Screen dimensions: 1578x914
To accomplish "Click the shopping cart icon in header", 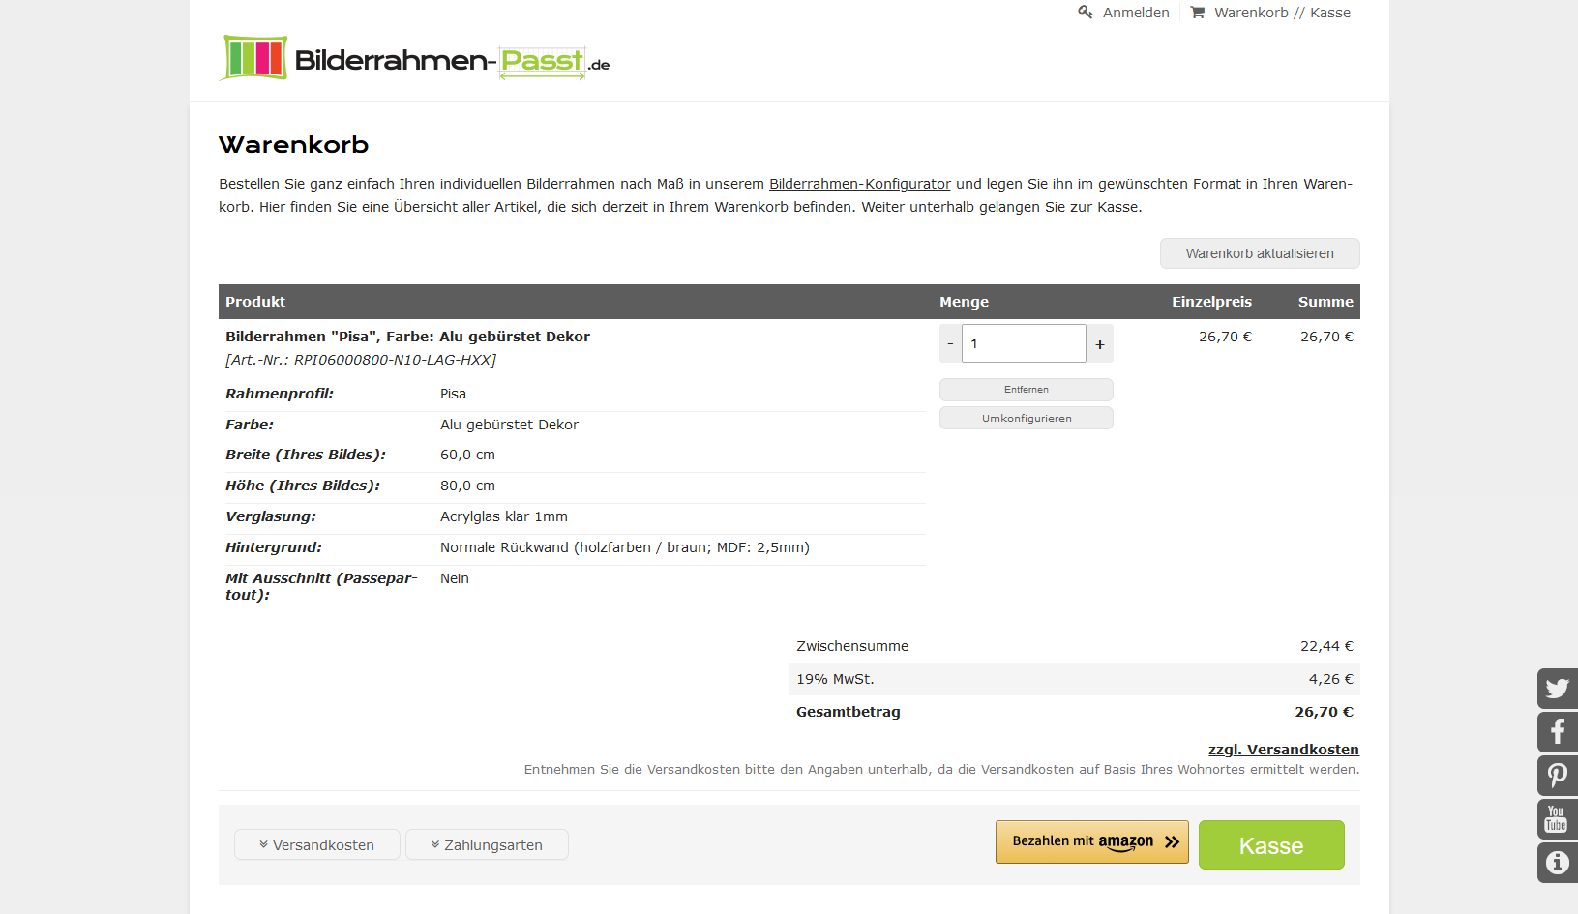I will (x=1198, y=13).
